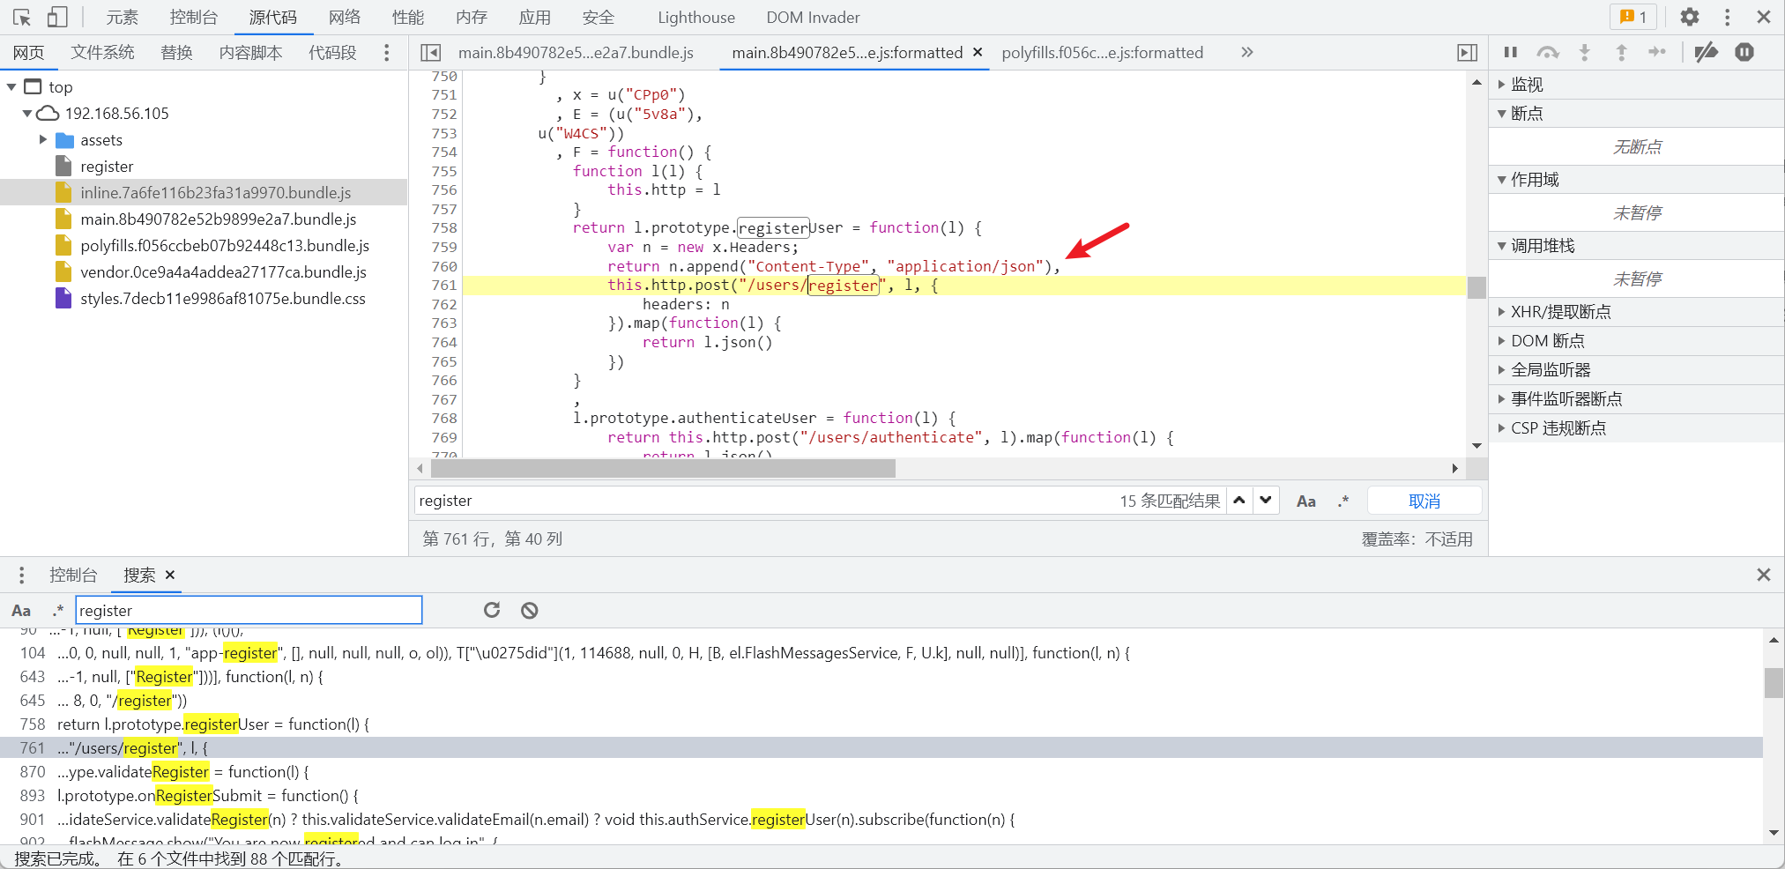Image resolution: width=1785 pixels, height=869 pixels.
Task: Switch to the 网络 Network tab
Action: click(345, 18)
